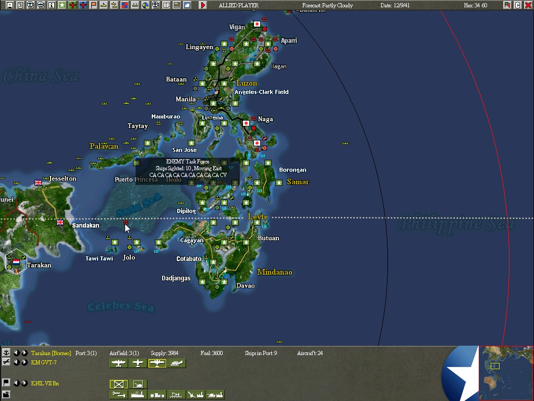Select next land unit after KNIL VII Bn
This screenshot has width=534, height=401.
click(x=24, y=383)
